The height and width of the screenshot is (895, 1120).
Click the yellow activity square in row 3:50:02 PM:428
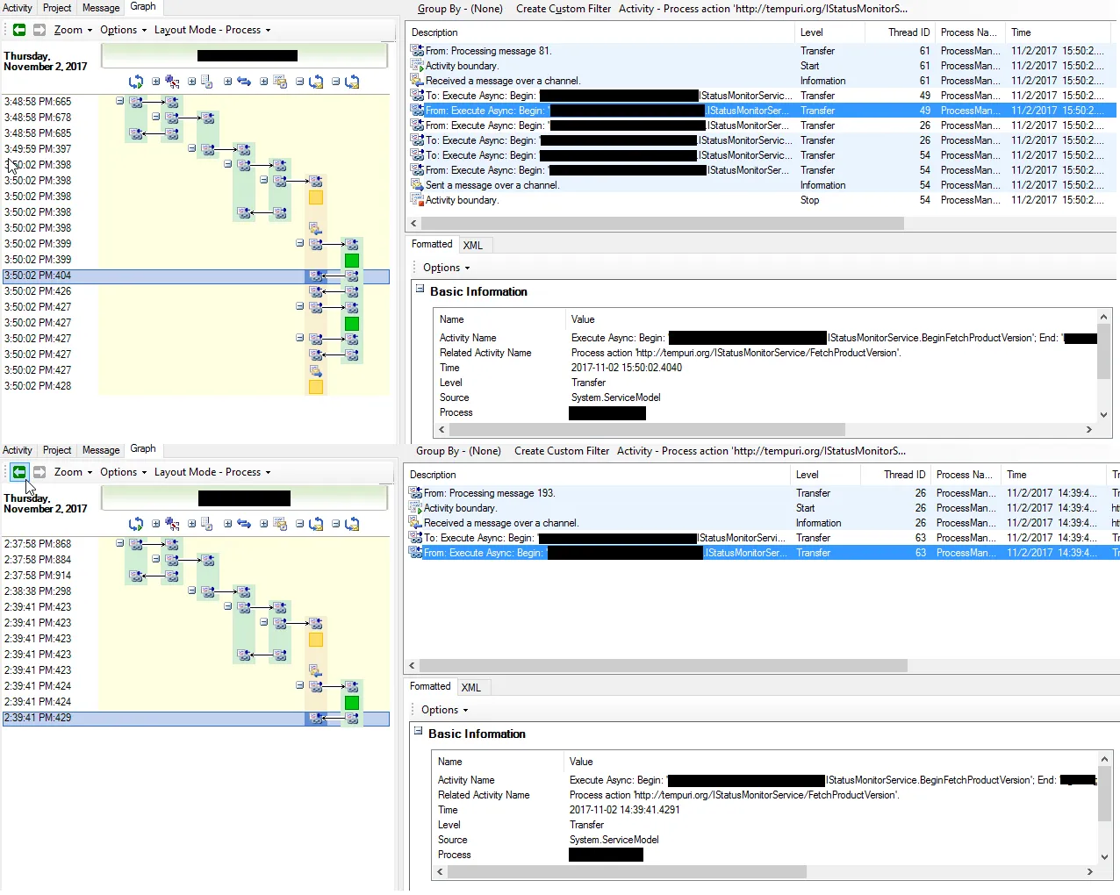[316, 387]
